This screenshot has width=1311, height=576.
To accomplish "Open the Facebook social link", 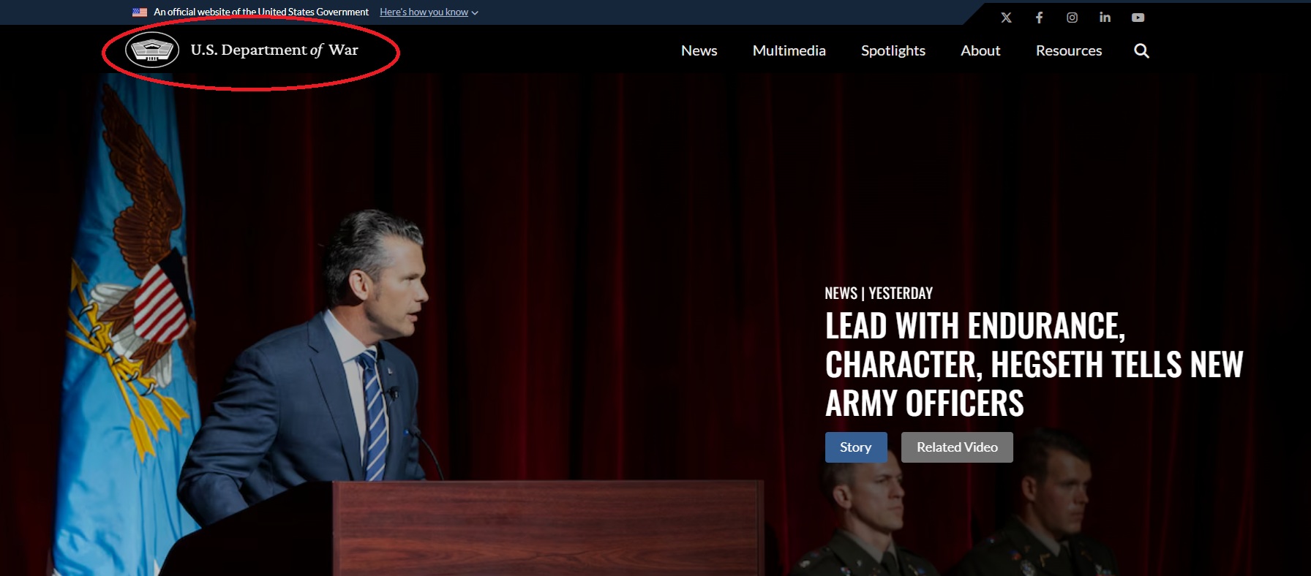I will (x=1039, y=18).
